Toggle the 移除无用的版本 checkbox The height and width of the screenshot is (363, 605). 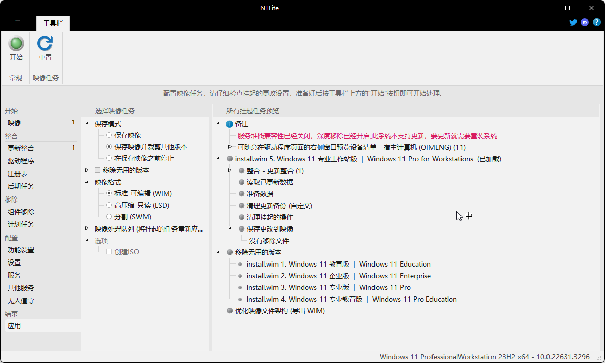(97, 170)
